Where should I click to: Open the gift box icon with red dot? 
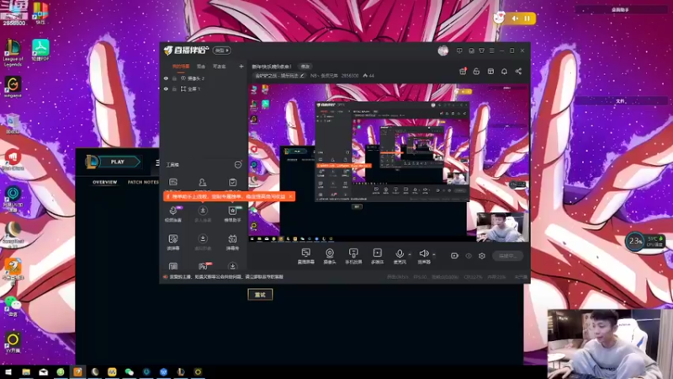463,72
